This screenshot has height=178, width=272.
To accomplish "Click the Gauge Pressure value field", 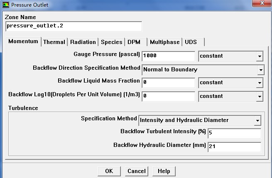I will 168,56.
